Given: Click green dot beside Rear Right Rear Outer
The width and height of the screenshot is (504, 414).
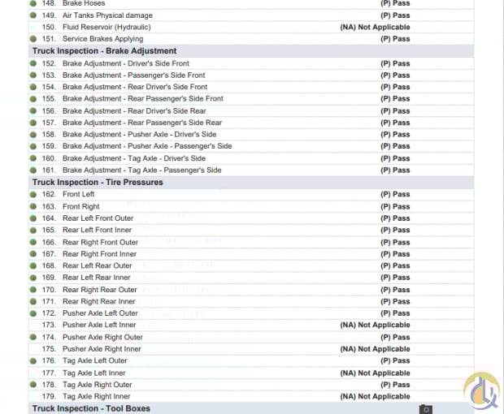Looking at the screenshot, I should click(x=33, y=290).
